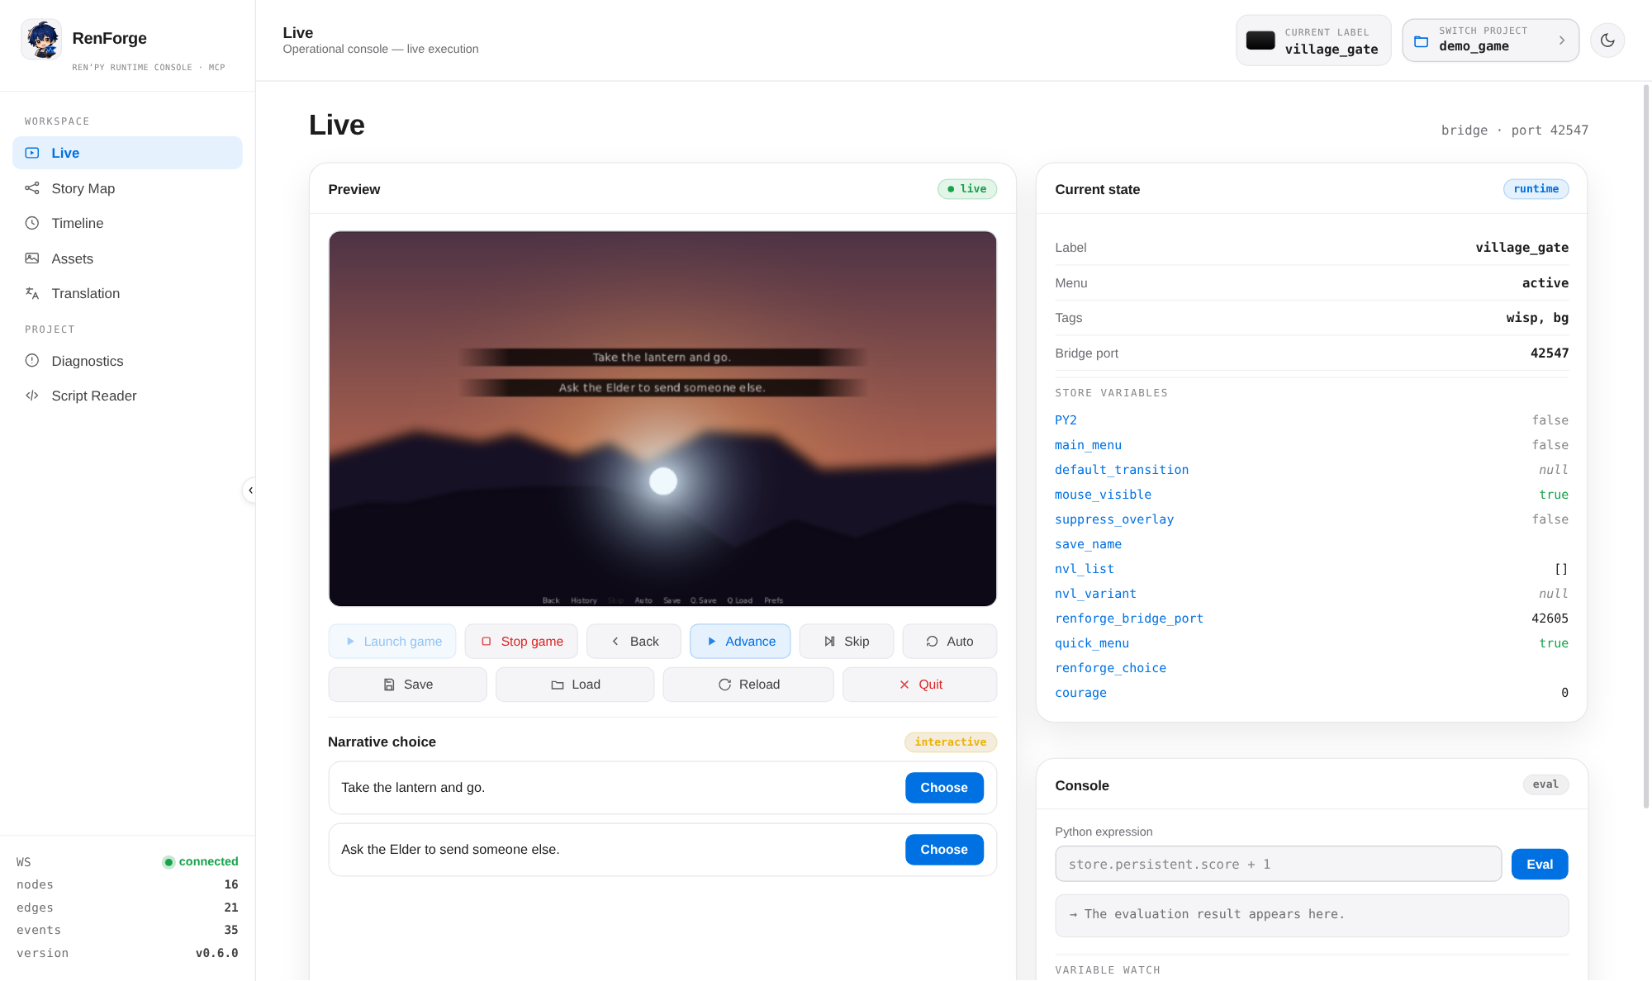This screenshot has width=1652, height=981.
Task: Click the Save button
Action: pyautogui.click(x=408, y=685)
